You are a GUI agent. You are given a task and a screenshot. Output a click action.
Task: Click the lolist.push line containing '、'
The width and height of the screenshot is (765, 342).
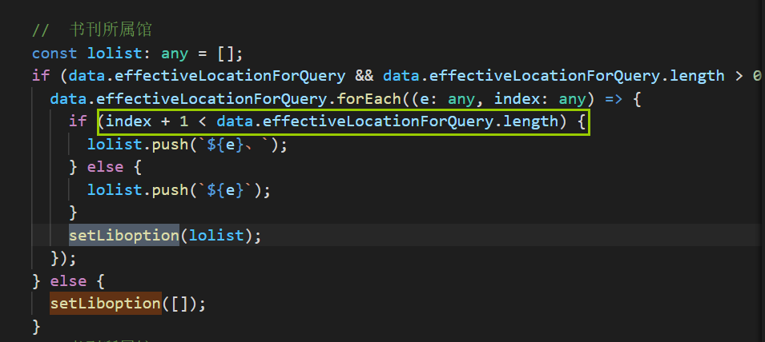(x=187, y=144)
